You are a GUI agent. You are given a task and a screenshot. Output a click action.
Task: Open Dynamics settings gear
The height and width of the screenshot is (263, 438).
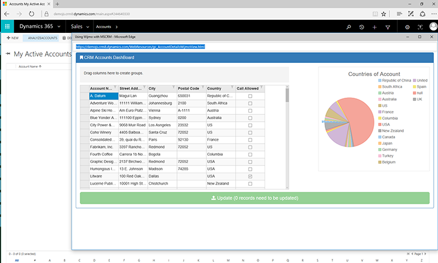tap(407, 27)
